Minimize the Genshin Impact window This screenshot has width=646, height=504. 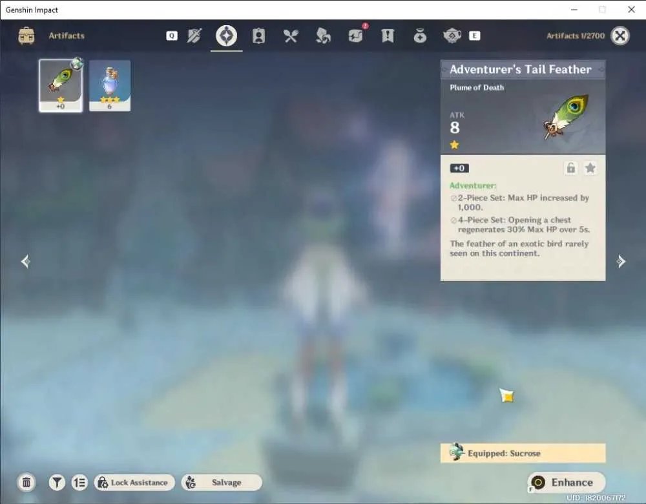574,10
